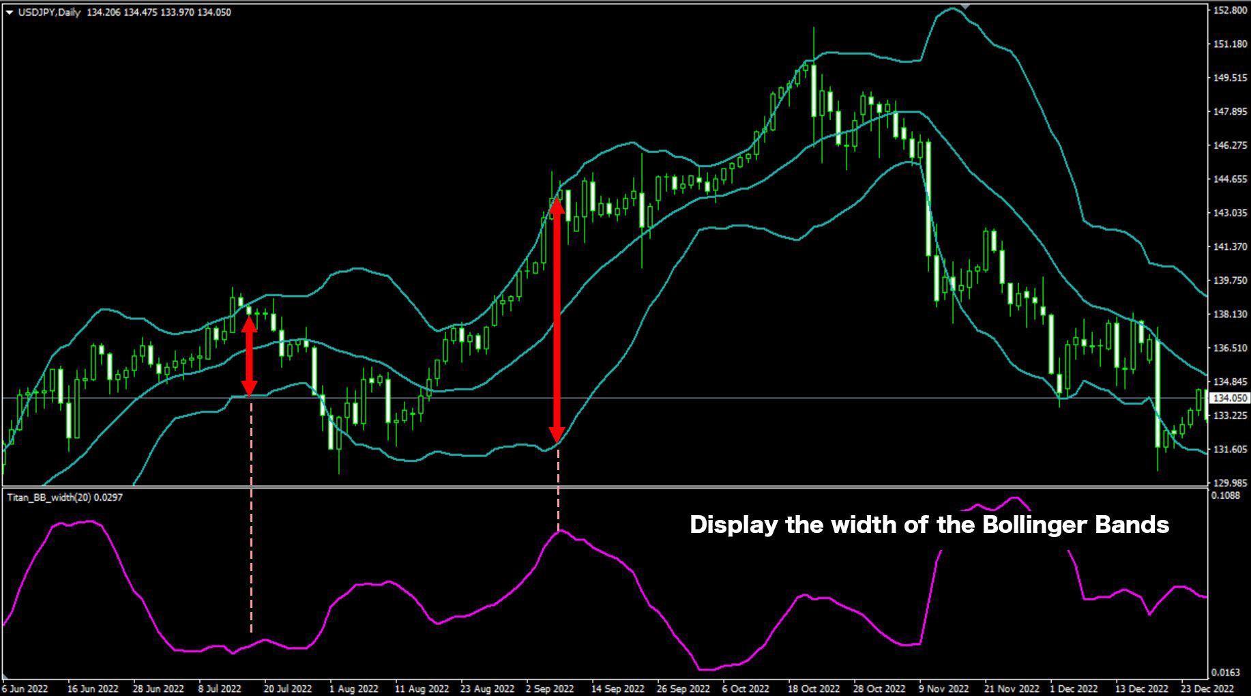Screen dimensions: 1251x696
Task: Expand the chart title context via triangle icon
Action: 8,12
